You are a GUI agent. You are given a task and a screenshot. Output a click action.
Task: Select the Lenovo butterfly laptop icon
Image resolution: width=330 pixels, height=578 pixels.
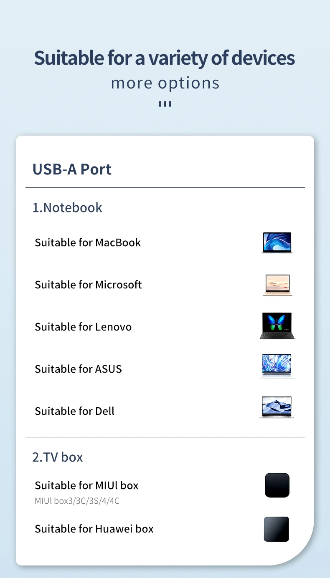[x=277, y=326]
